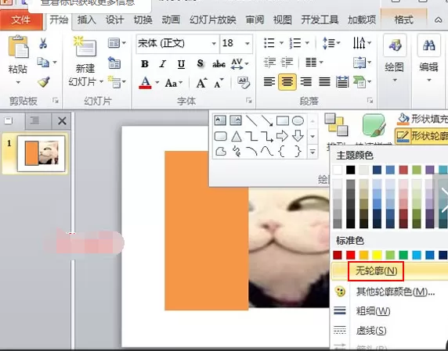Click the Cut scissors icon
The width and height of the screenshot is (448, 351).
tap(43, 43)
